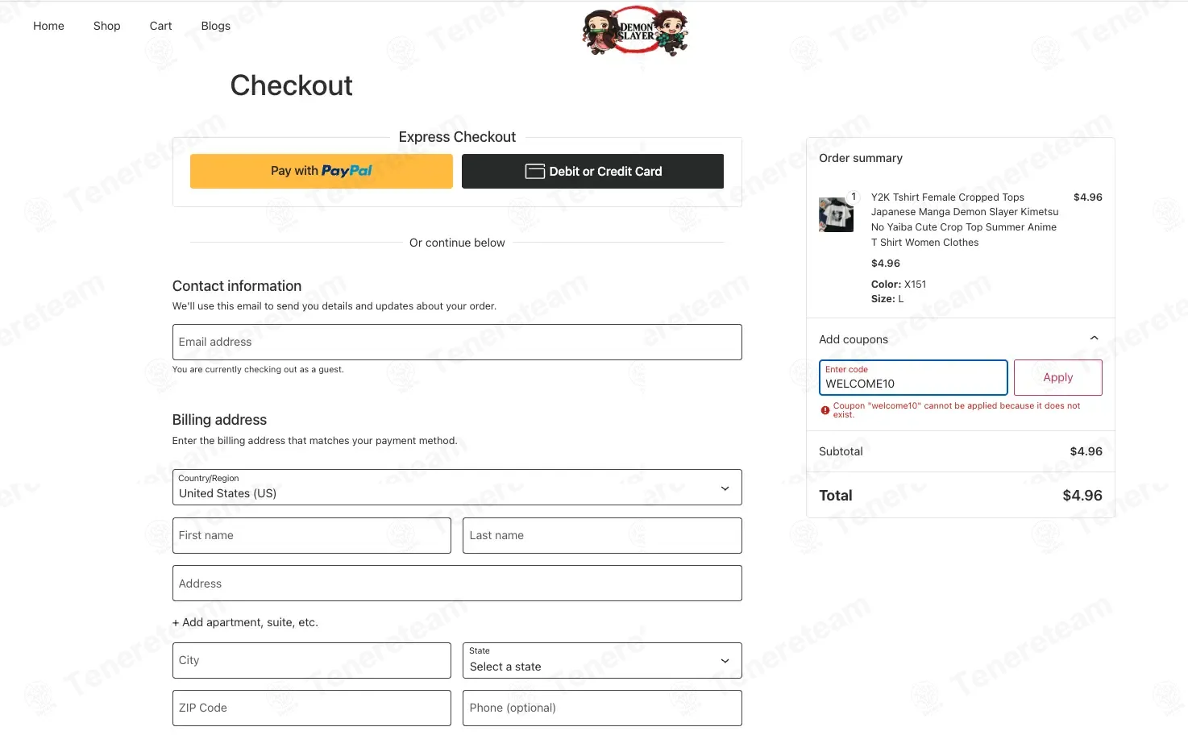Click the Billing address heading

(219, 420)
